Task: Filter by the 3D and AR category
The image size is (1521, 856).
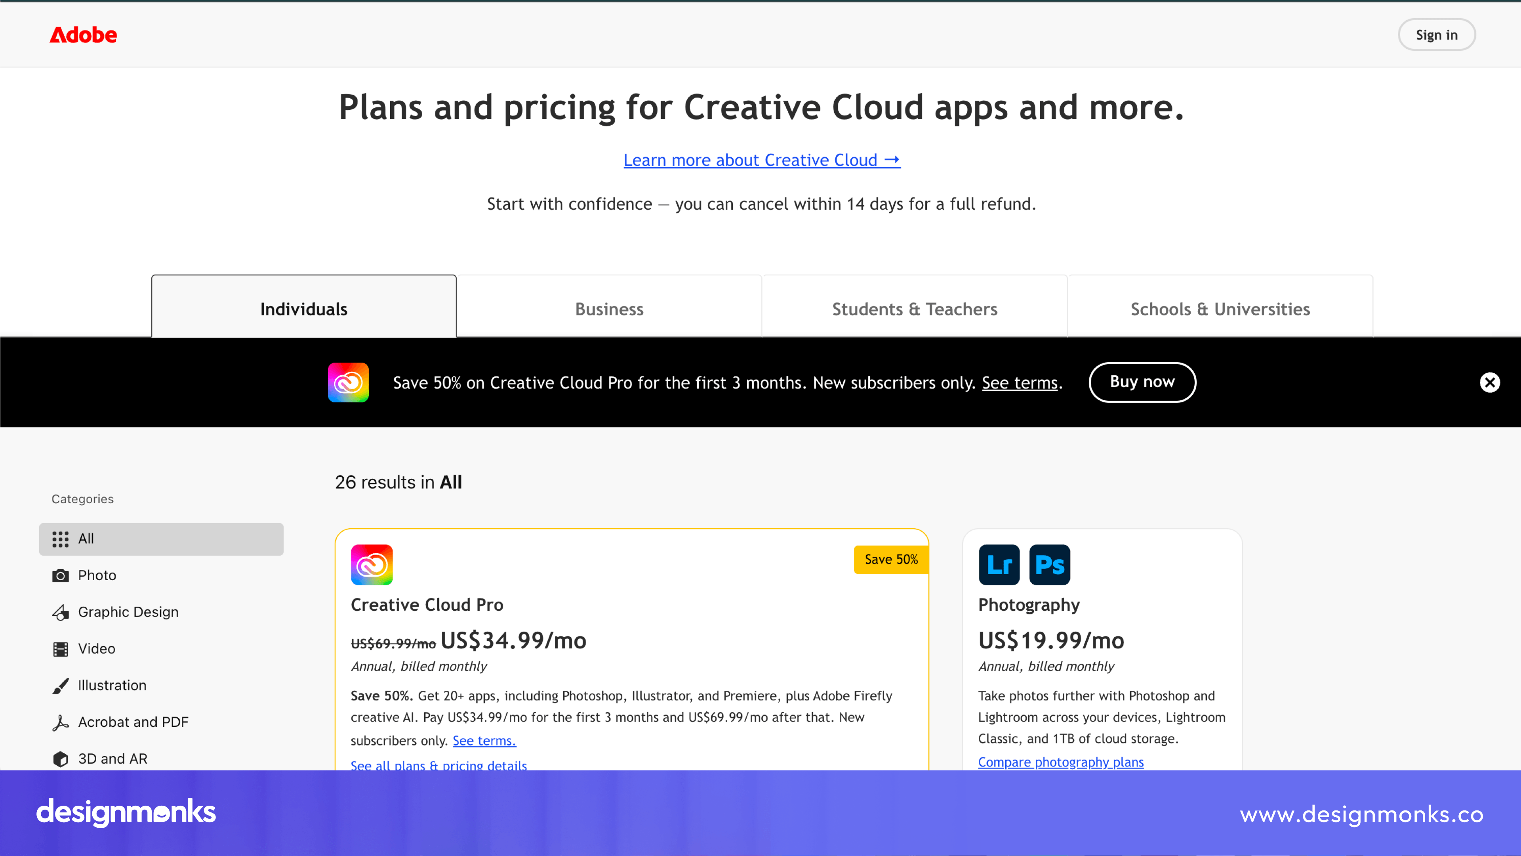Action: pyautogui.click(x=161, y=759)
